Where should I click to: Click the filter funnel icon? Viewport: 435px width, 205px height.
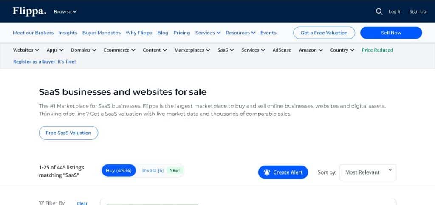[41, 203]
